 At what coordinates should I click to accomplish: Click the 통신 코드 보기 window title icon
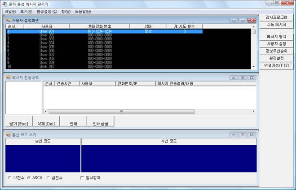(x=8, y=134)
